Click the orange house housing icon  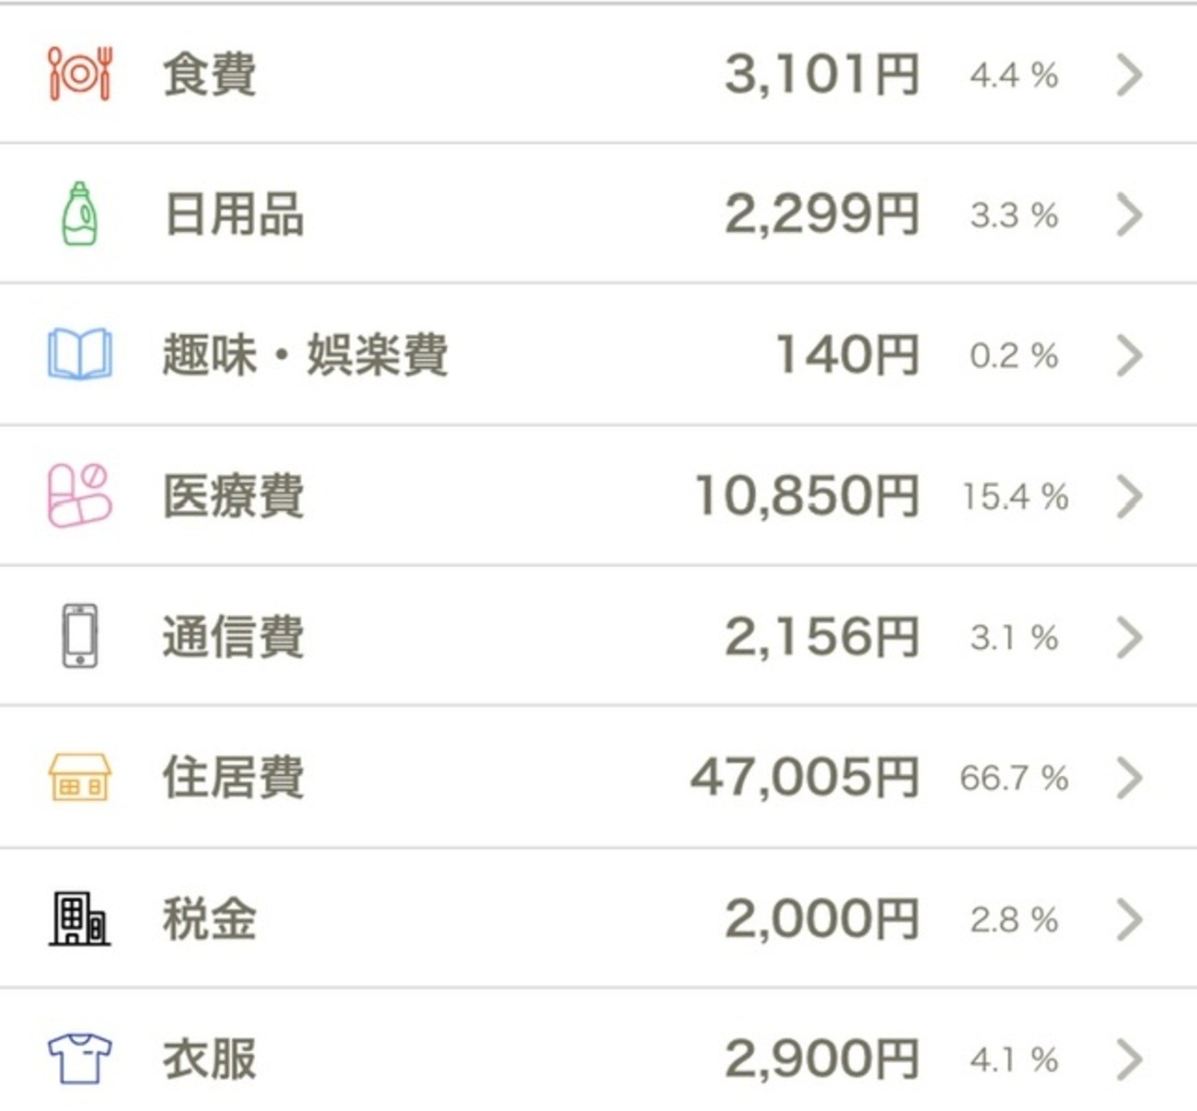point(80,778)
